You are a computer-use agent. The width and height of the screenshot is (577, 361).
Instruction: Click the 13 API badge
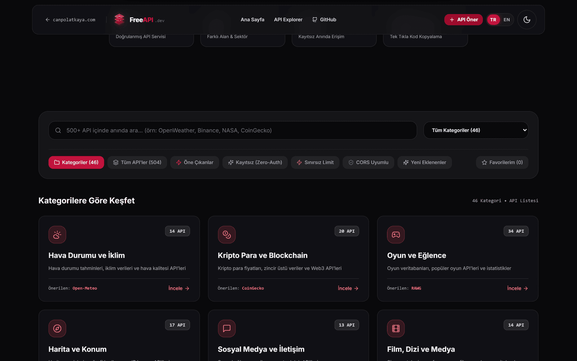click(x=347, y=325)
